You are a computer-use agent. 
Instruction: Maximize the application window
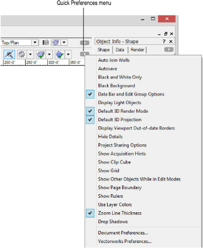(153, 19)
